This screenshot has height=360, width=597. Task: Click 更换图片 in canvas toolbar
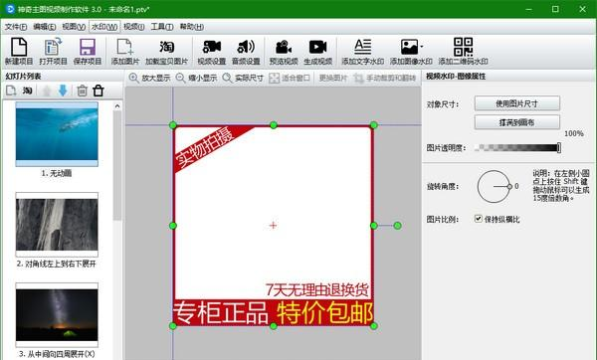click(x=333, y=78)
